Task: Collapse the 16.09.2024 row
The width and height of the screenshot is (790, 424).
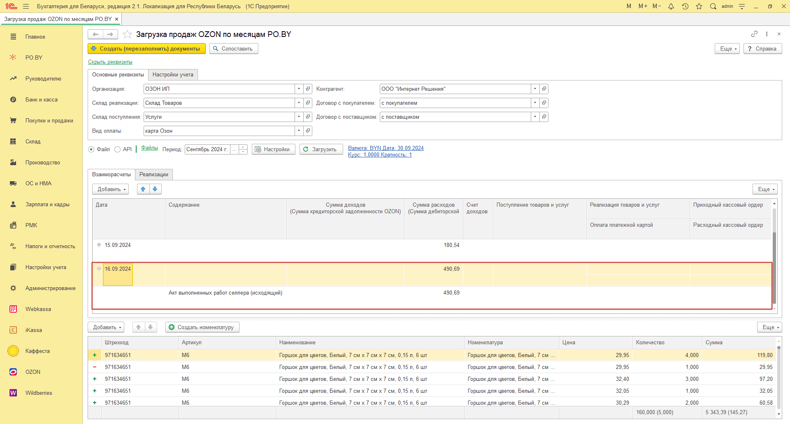Action: click(x=99, y=269)
